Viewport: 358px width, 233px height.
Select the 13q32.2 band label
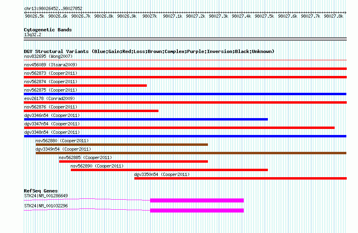point(33,35)
